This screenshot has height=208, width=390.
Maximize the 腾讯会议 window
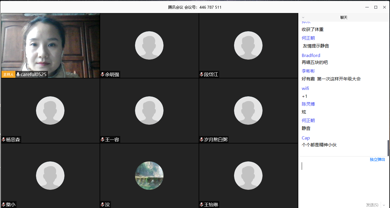click(375, 7)
